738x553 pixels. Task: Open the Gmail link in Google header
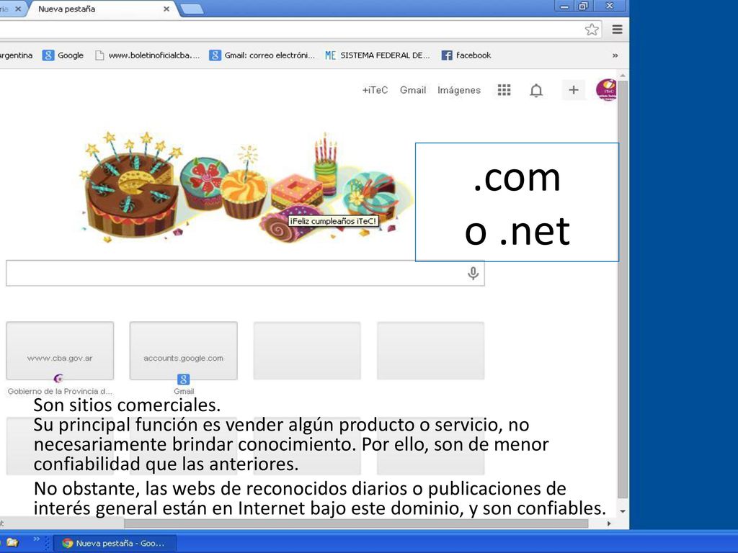pyautogui.click(x=413, y=90)
